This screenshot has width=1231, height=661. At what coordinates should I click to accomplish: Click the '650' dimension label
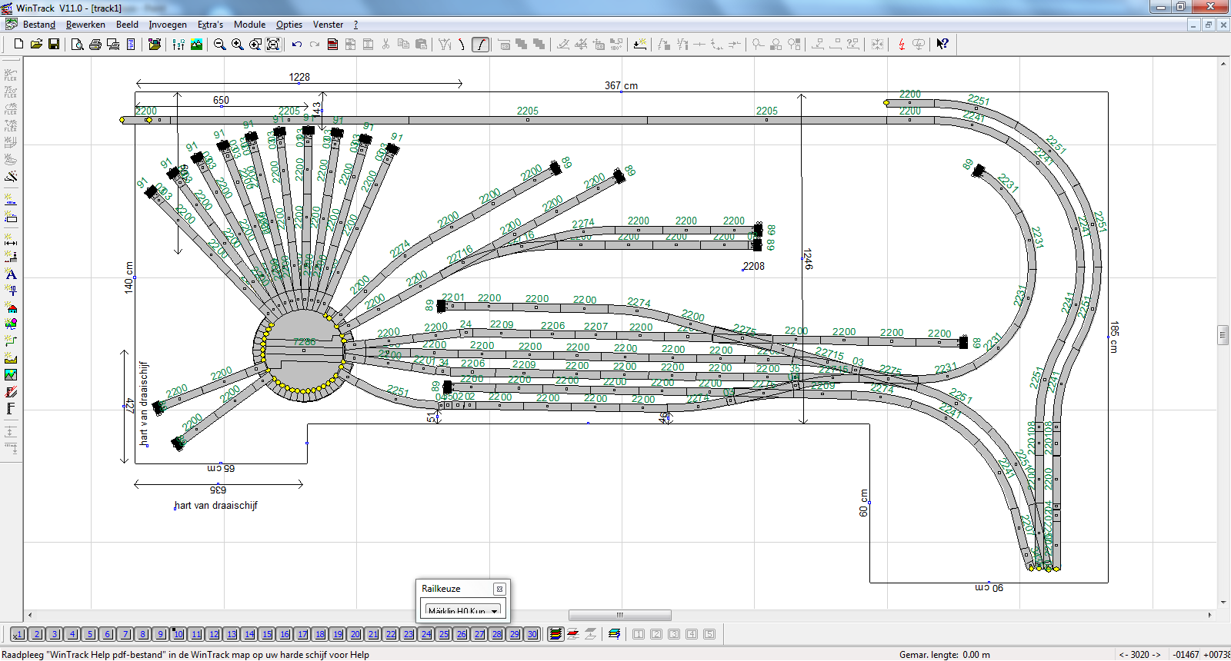[221, 100]
